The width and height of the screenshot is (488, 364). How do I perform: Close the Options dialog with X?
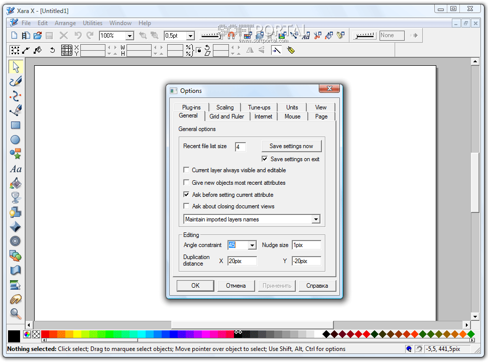pos(329,89)
